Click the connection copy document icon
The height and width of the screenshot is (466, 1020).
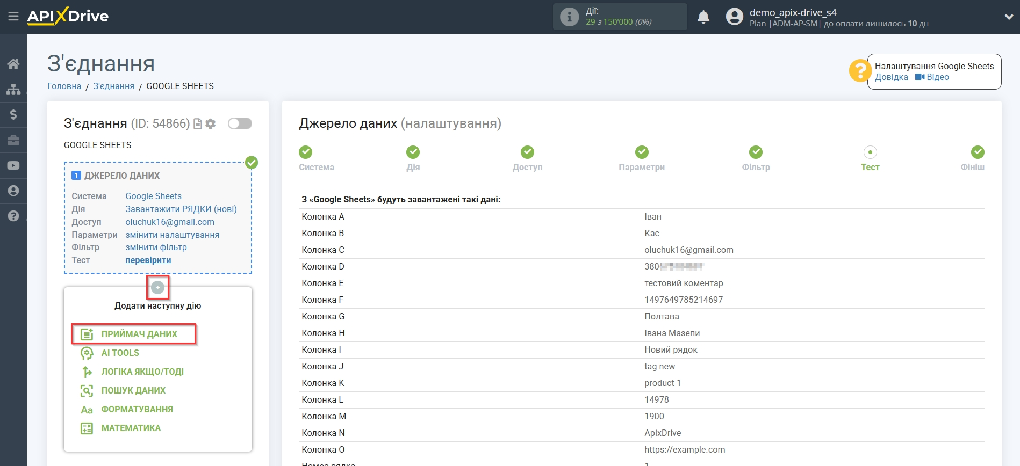[198, 124]
